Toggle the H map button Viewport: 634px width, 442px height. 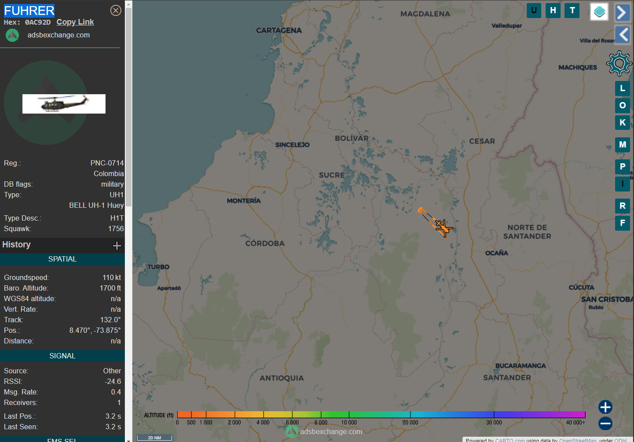(x=553, y=11)
